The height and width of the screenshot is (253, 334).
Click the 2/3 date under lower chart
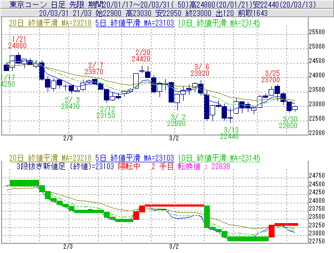[68, 247]
